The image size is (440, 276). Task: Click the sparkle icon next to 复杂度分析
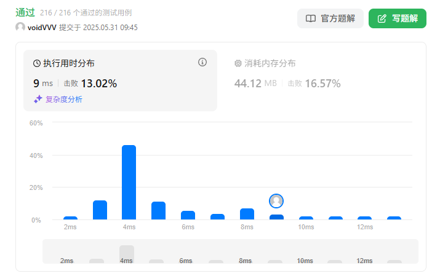coord(38,99)
